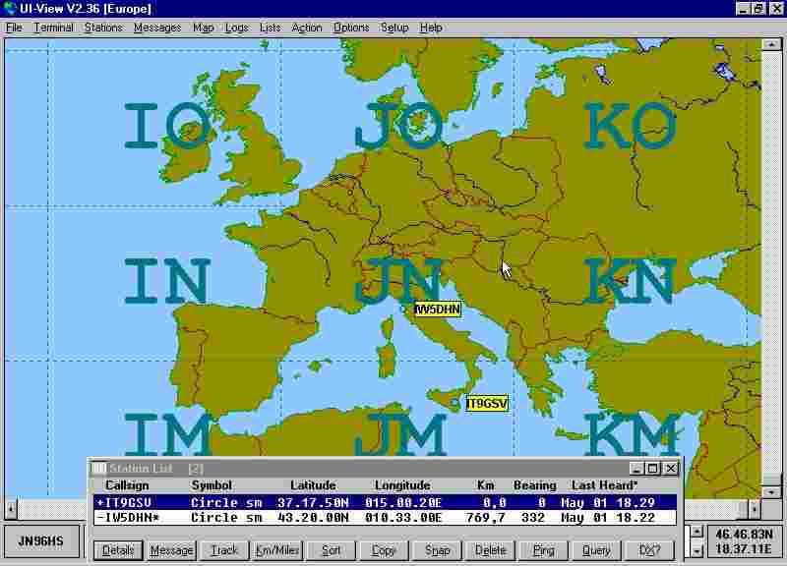Maximize the Station List window
Image resolution: width=787 pixels, height=566 pixels.
coord(653,469)
